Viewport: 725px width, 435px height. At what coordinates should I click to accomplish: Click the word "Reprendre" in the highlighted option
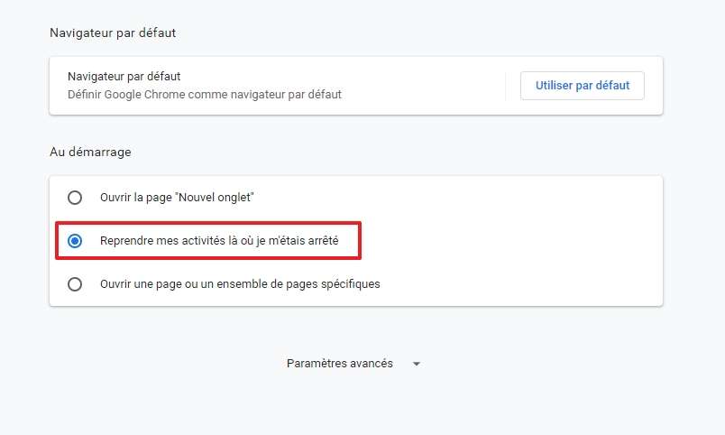125,241
